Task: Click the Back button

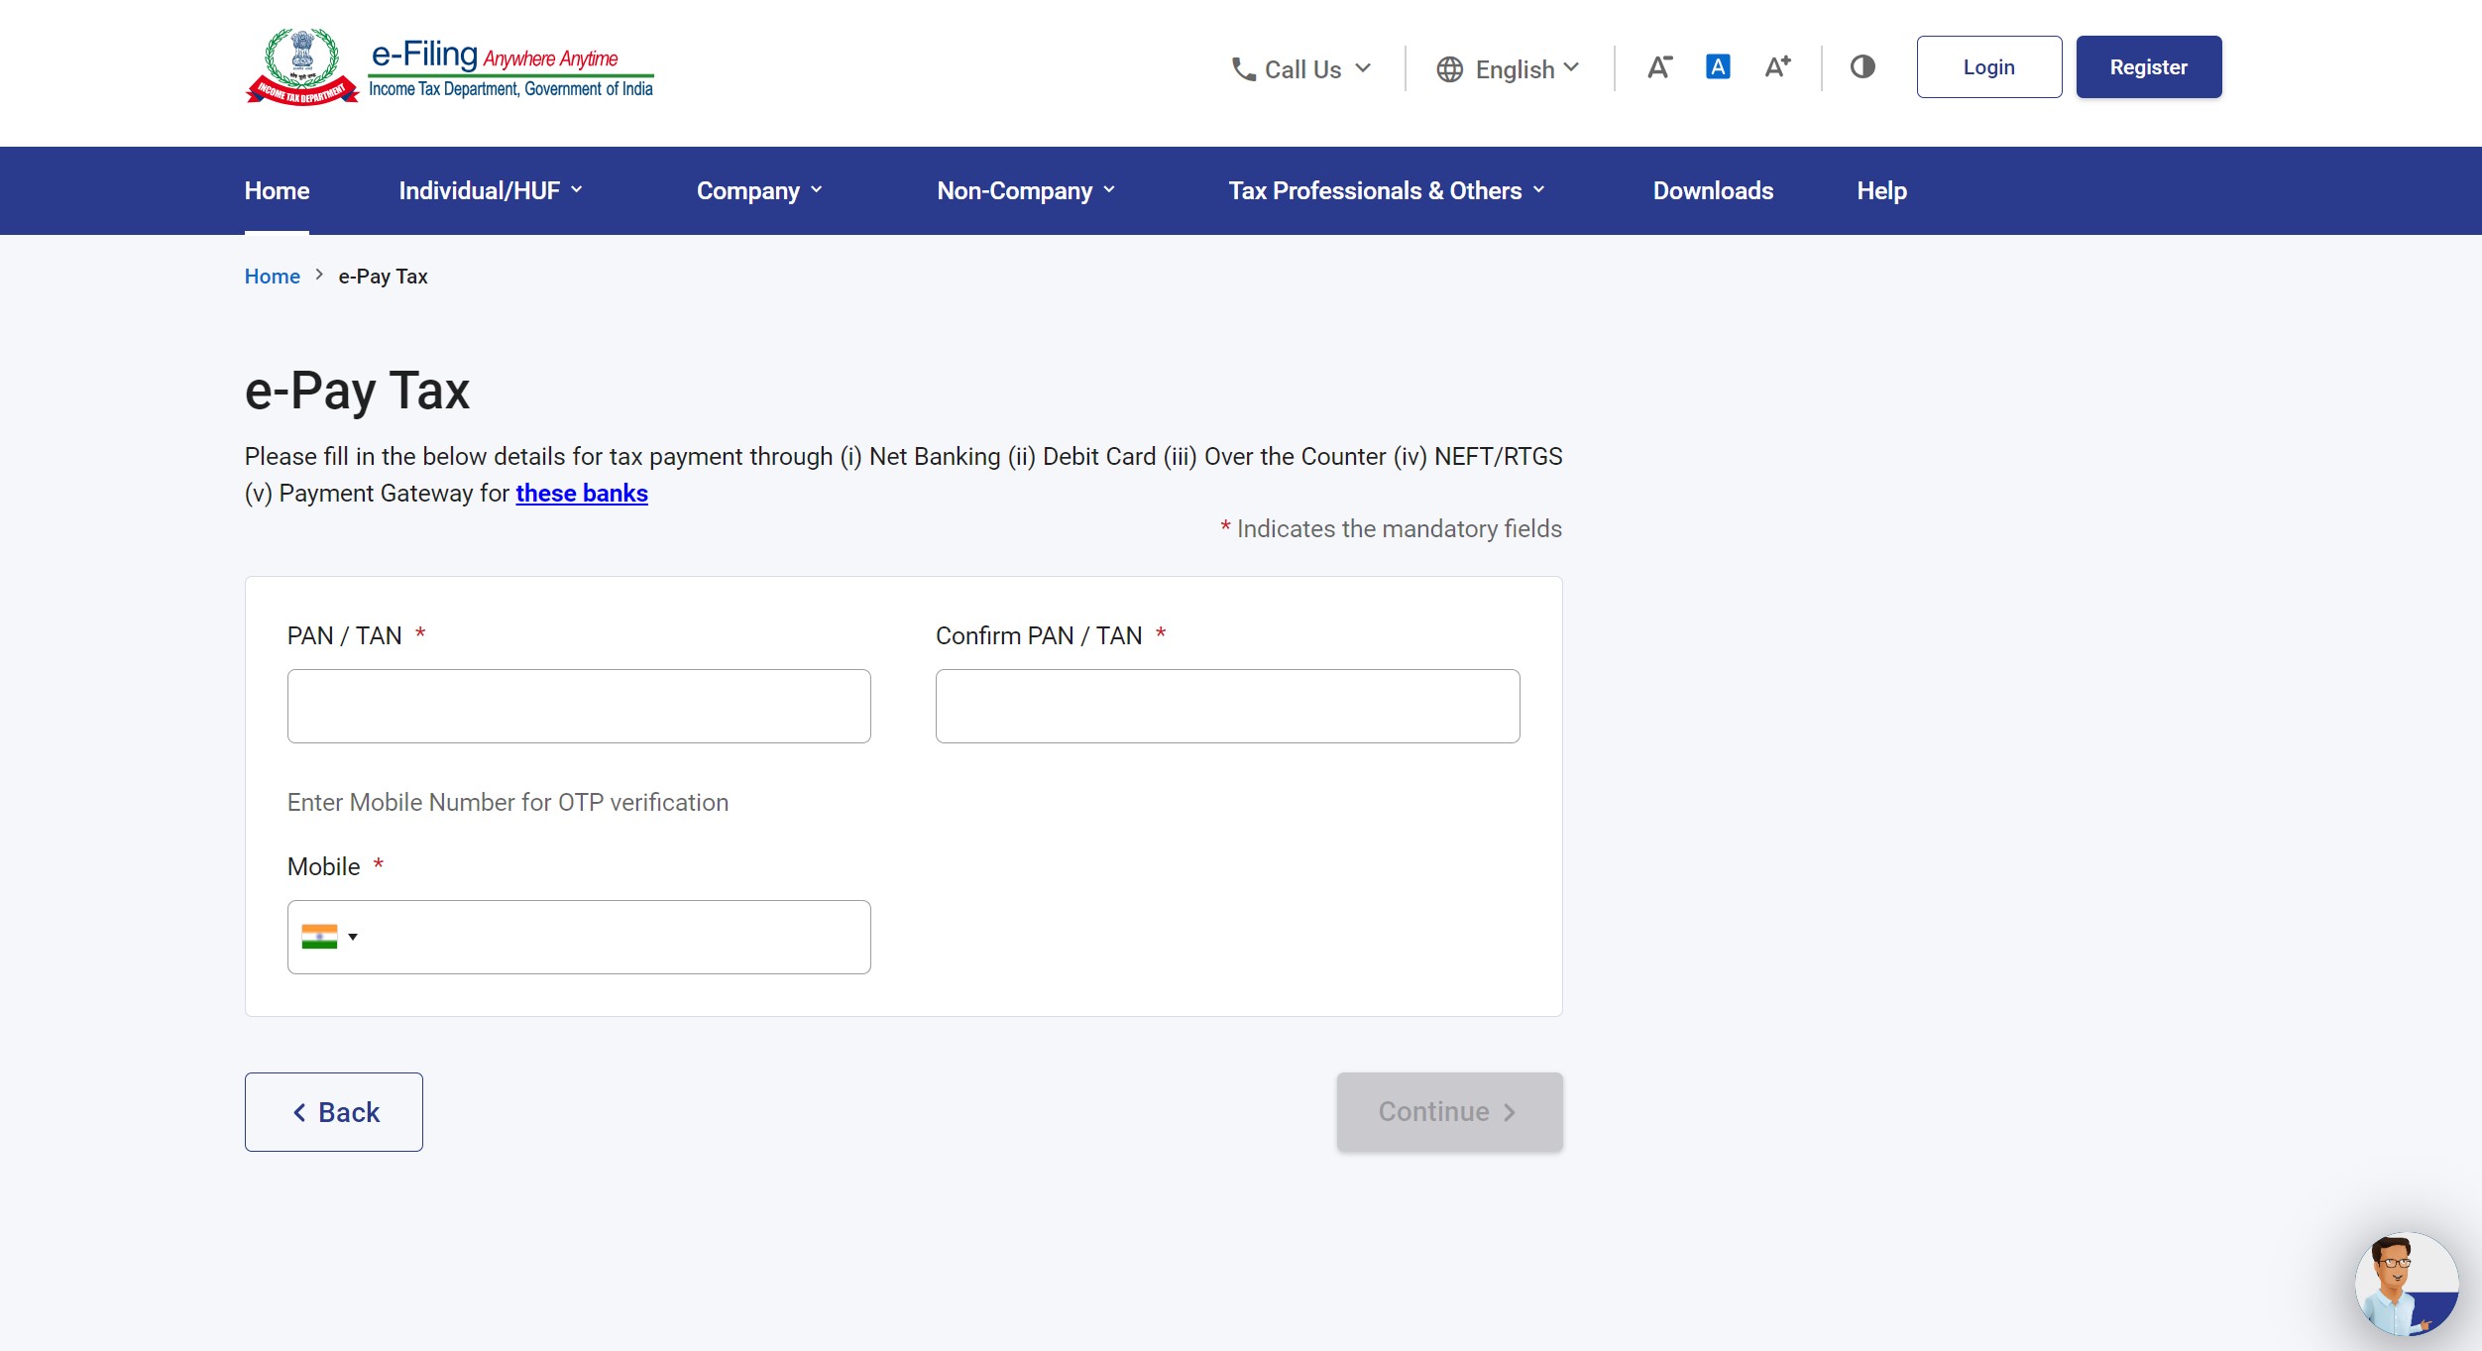Action: coord(334,1111)
